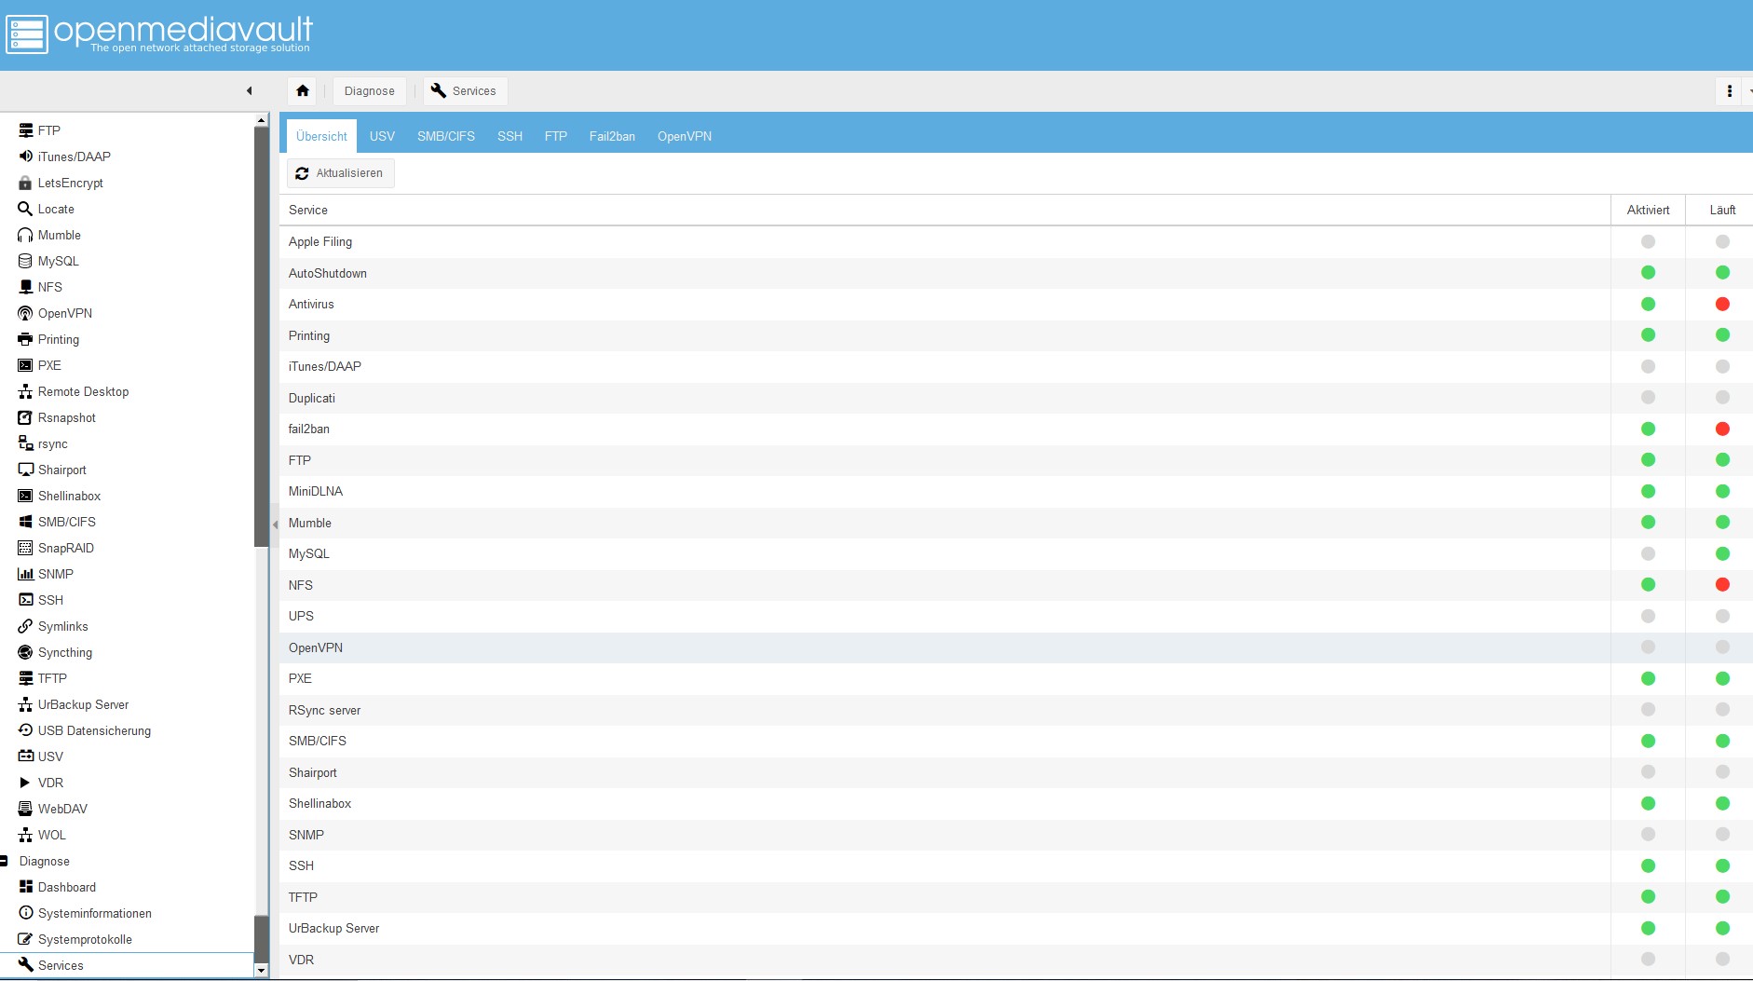This screenshot has width=1753, height=981.
Task: Open the Rsnapshot sidebar icon
Action: 26,417
